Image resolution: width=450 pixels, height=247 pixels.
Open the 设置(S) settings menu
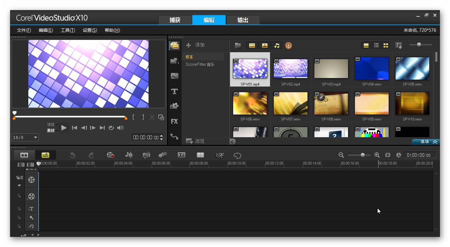pos(90,30)
